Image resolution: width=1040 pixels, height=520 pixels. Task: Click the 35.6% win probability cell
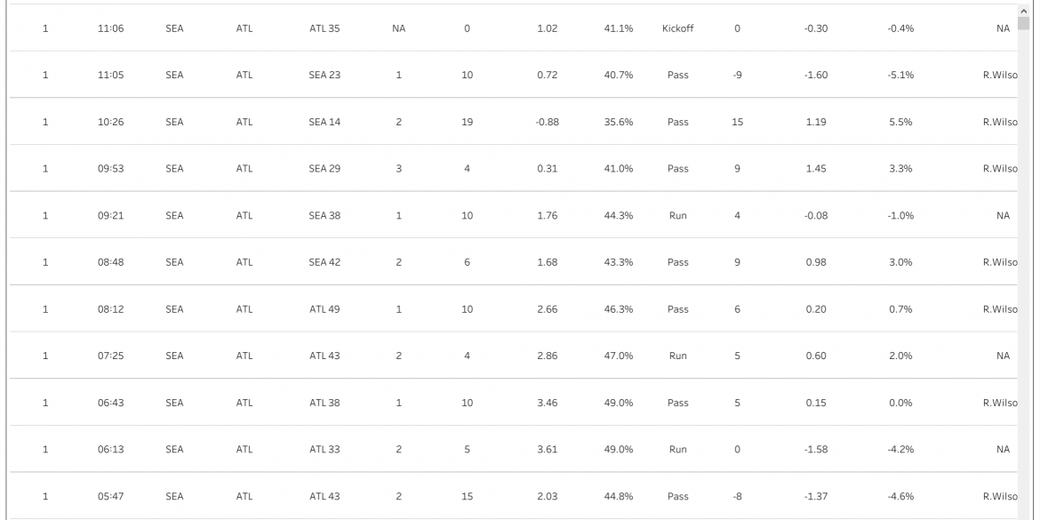[619, 122]
